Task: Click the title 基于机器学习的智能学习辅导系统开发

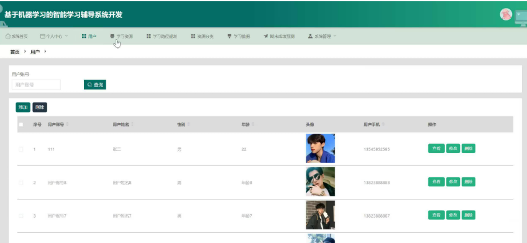Action: tap(63, 15)
